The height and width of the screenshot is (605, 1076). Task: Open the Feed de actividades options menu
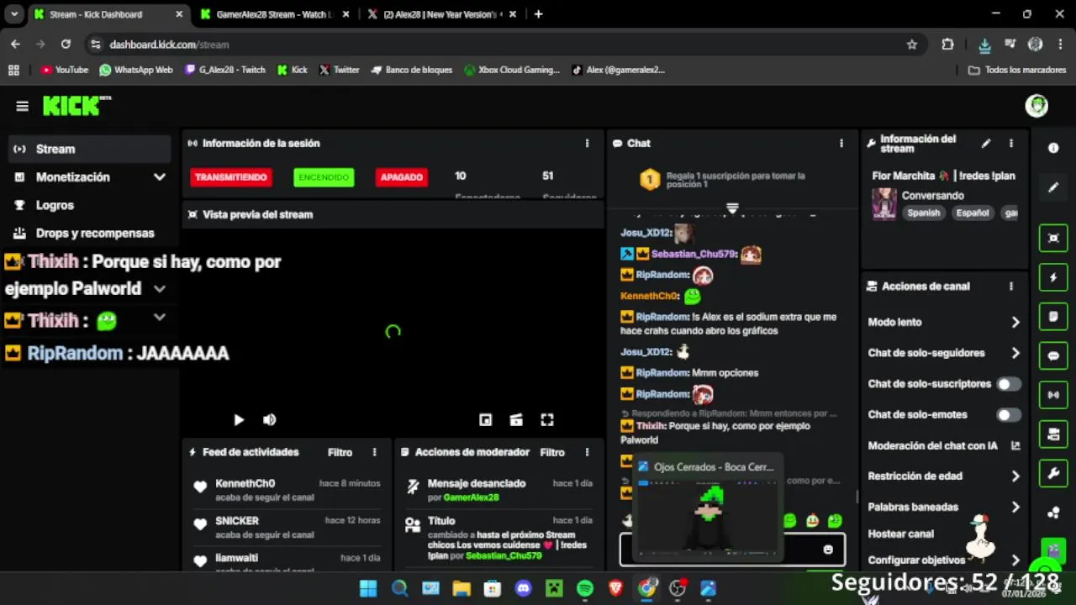click(374, 452)
